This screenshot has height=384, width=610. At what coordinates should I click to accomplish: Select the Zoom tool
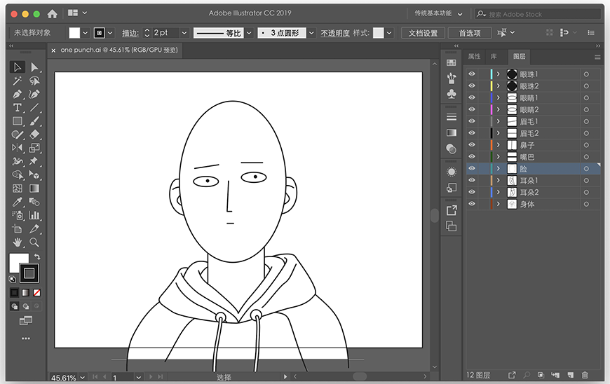(34, 242)
